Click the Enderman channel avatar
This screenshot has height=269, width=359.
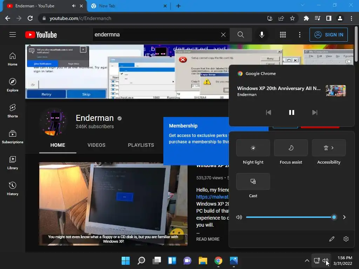point(54,122)
